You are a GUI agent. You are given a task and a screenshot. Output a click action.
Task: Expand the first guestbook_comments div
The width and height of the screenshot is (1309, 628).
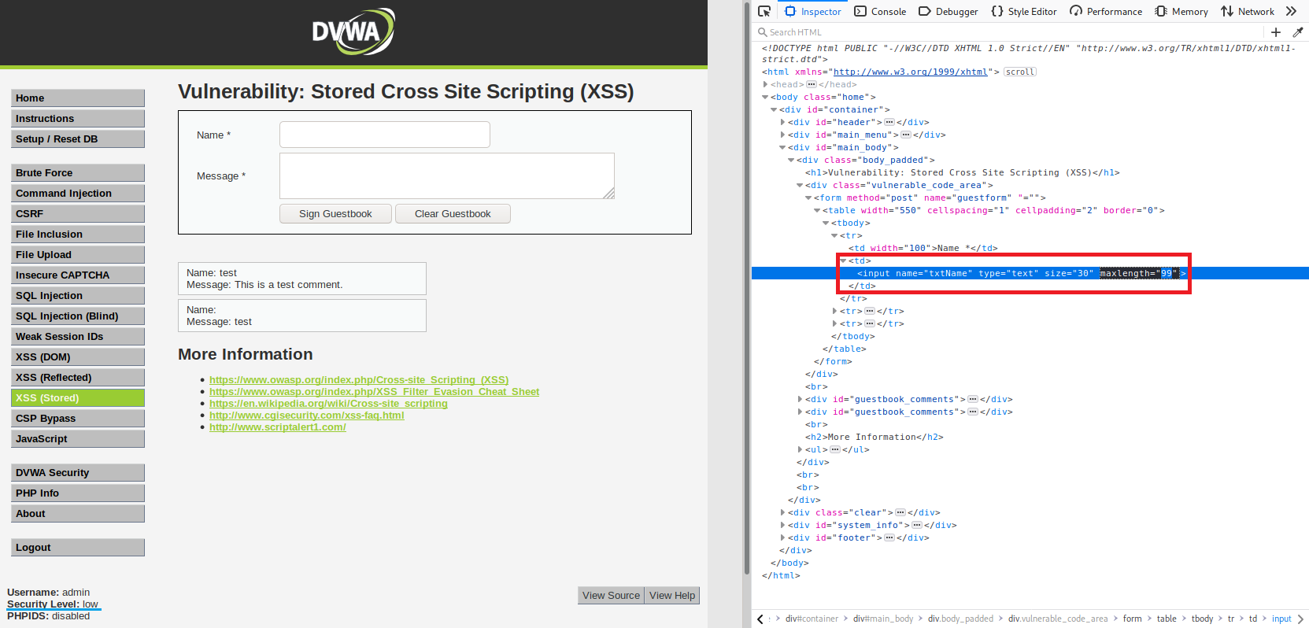coord(800,399)
